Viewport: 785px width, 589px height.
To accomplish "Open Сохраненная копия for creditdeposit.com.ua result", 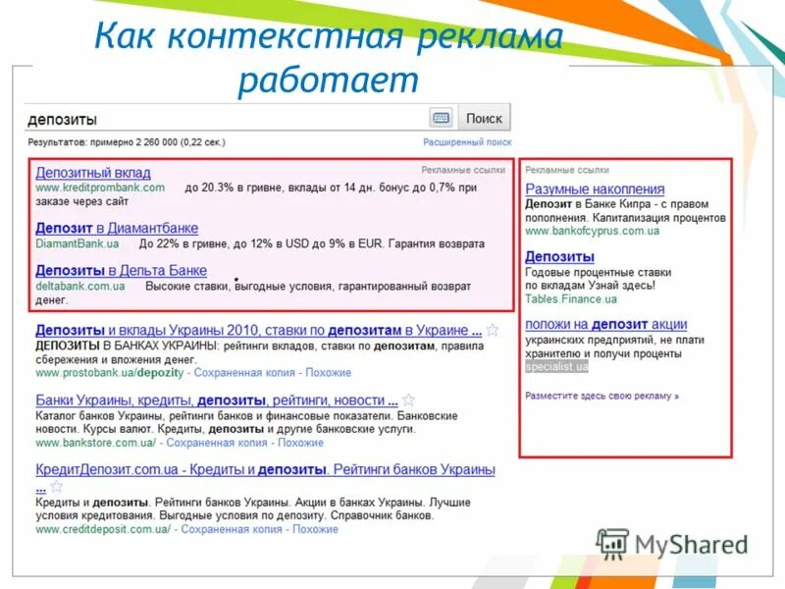I will pyautogui.click(x=232, y=529).
